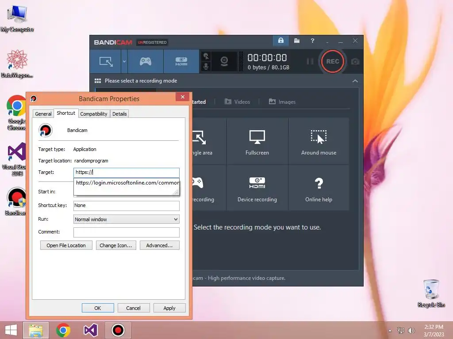The image size is (453, 339).
Task: Toggle microphone recording icon
Action: click(x=206, y=66)
